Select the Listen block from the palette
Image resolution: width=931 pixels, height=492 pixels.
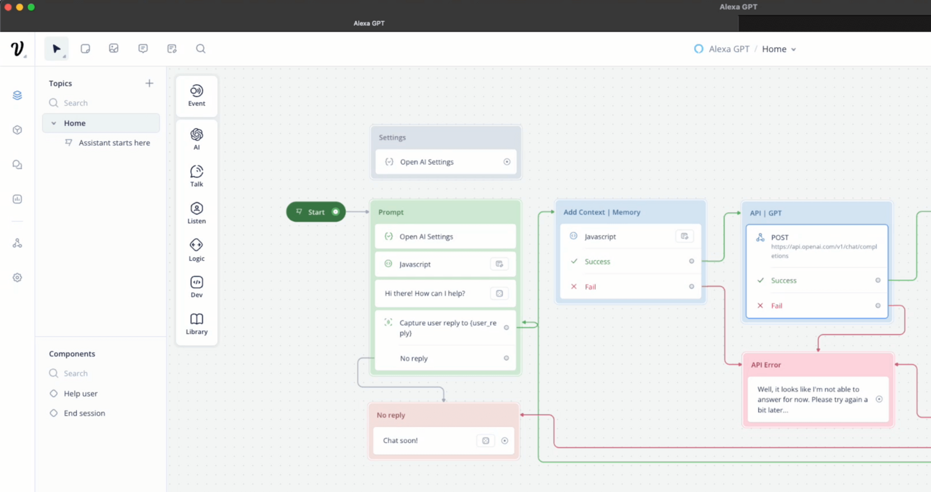[x=196, y=212]
